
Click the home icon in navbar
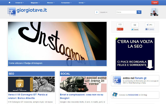[x=10, y=3]
